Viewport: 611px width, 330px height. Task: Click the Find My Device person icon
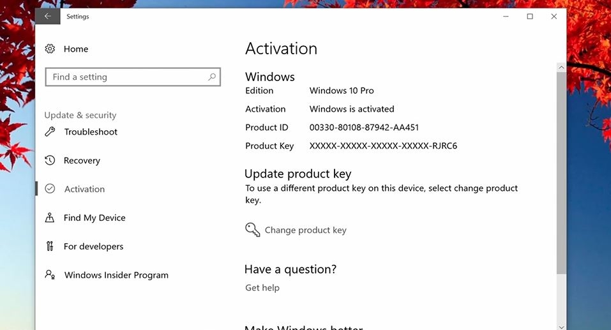[50, 218]
